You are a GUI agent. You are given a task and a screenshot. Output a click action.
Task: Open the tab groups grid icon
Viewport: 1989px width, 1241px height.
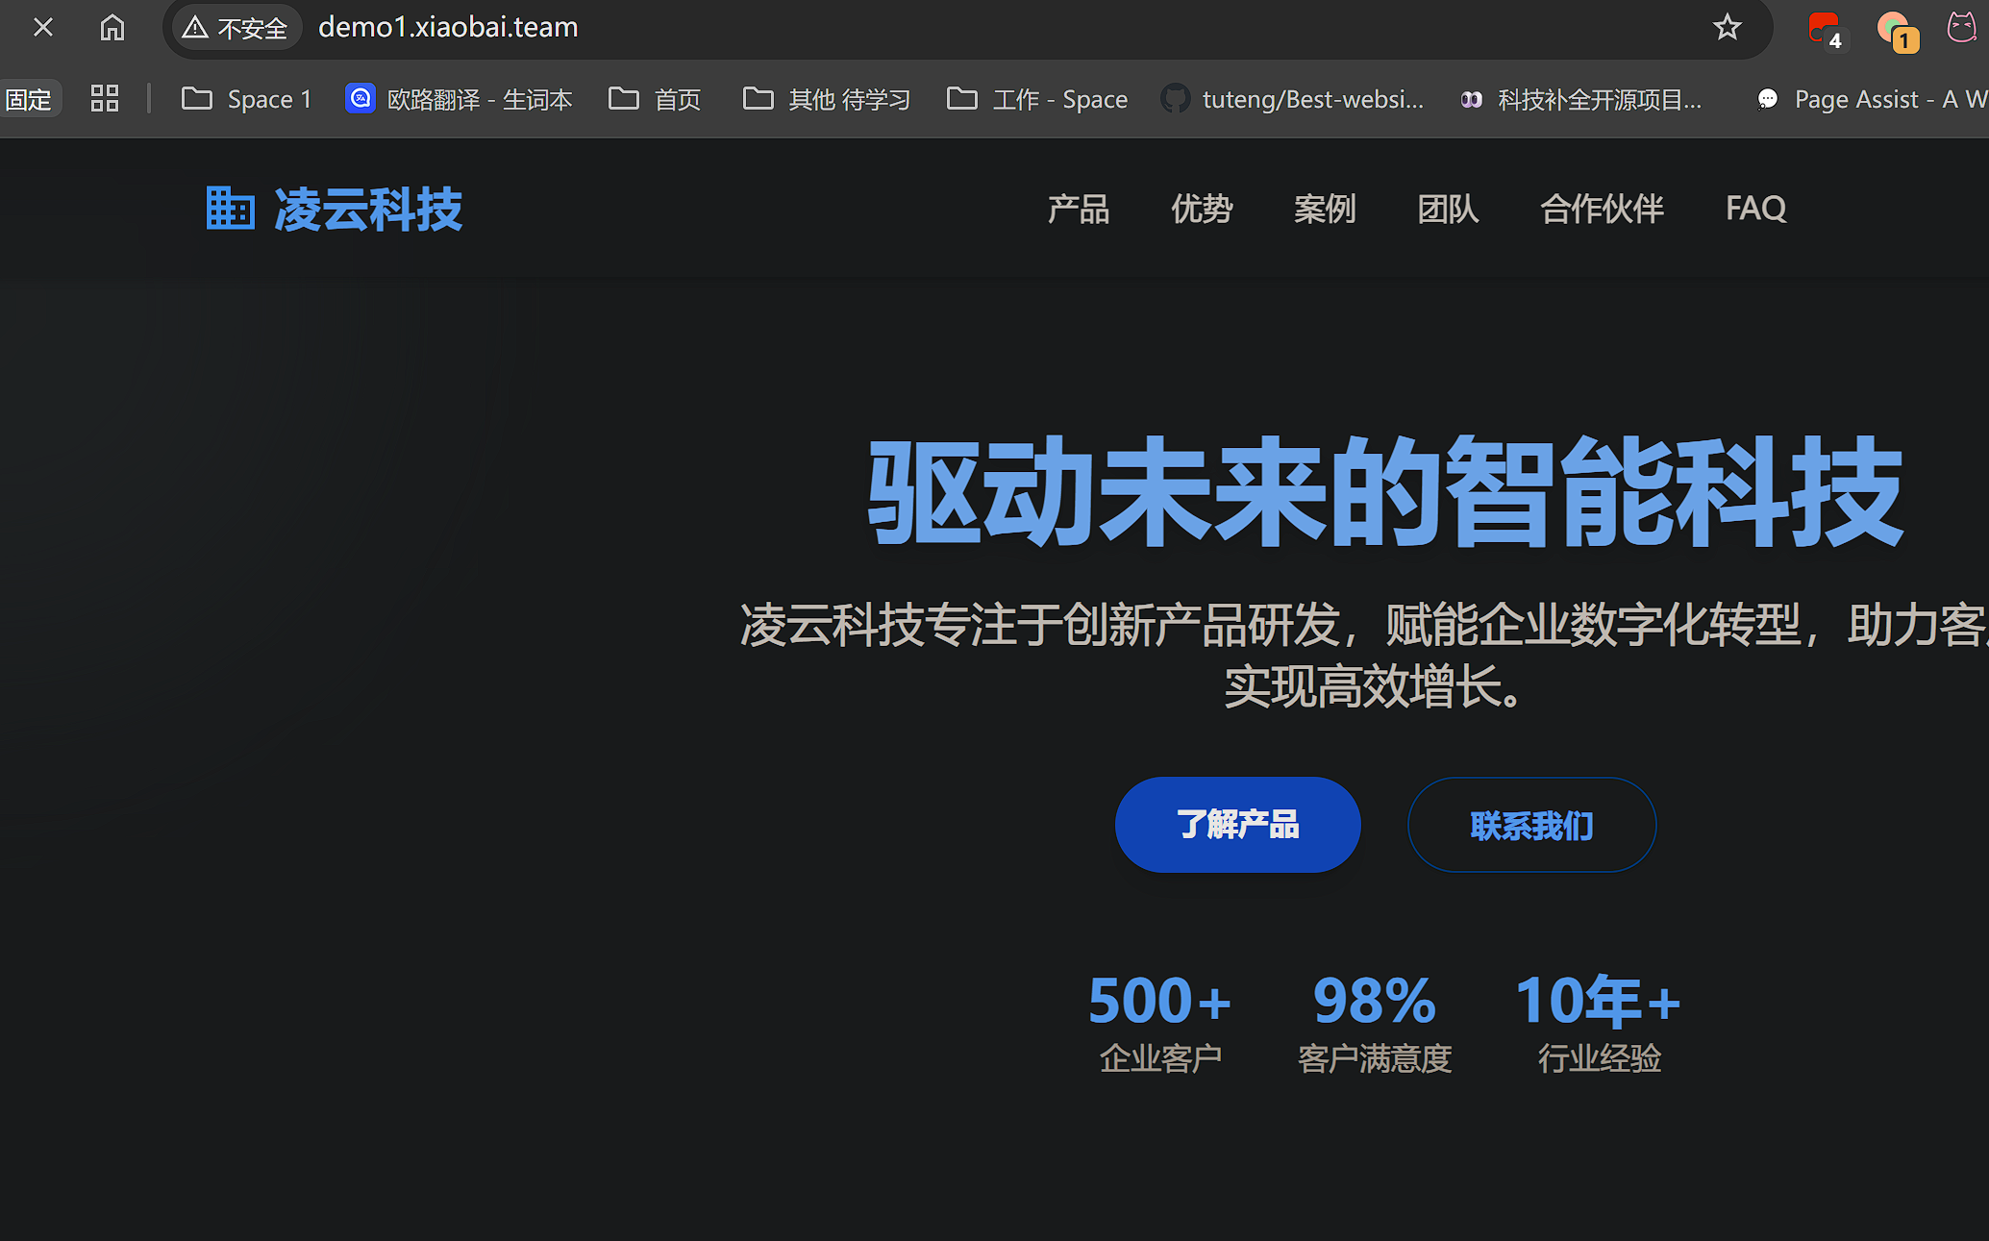(x=105, y=99)
